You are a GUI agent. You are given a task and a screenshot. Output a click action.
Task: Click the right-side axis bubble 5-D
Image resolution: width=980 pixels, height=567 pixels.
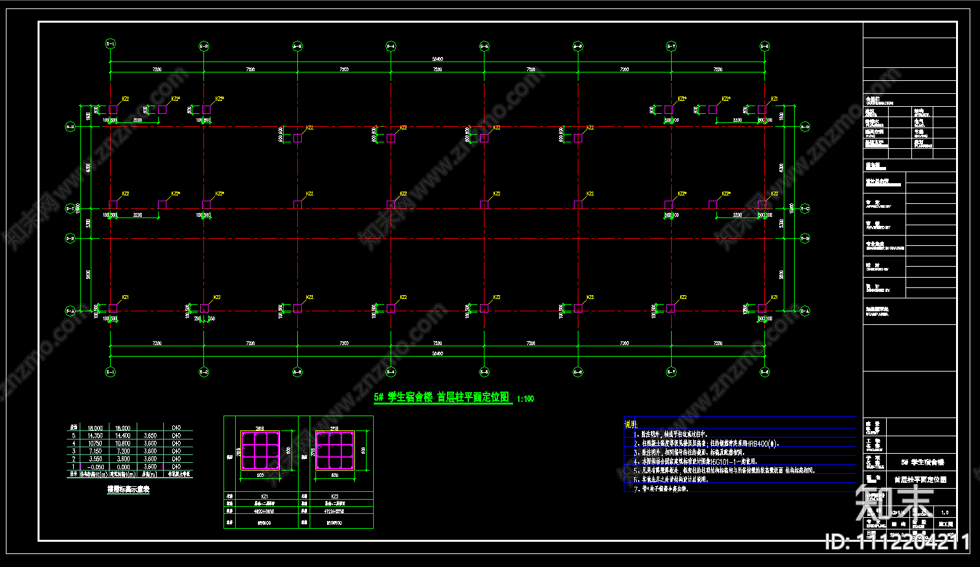point(804,127)
